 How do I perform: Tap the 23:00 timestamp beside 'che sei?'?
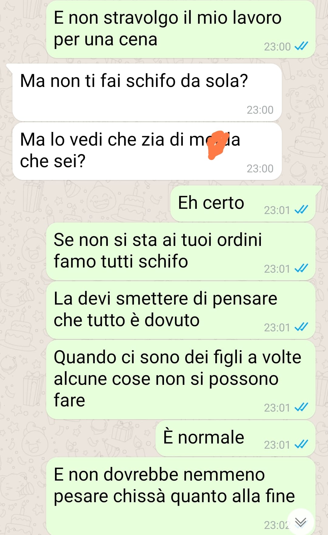(x=260, y=168)
